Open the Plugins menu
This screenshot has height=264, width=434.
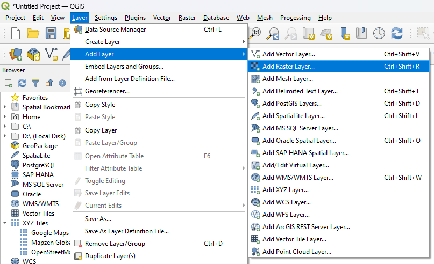pos(135,18)
